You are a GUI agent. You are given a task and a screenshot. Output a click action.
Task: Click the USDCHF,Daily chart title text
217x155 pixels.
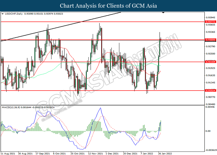click(14, 14)
